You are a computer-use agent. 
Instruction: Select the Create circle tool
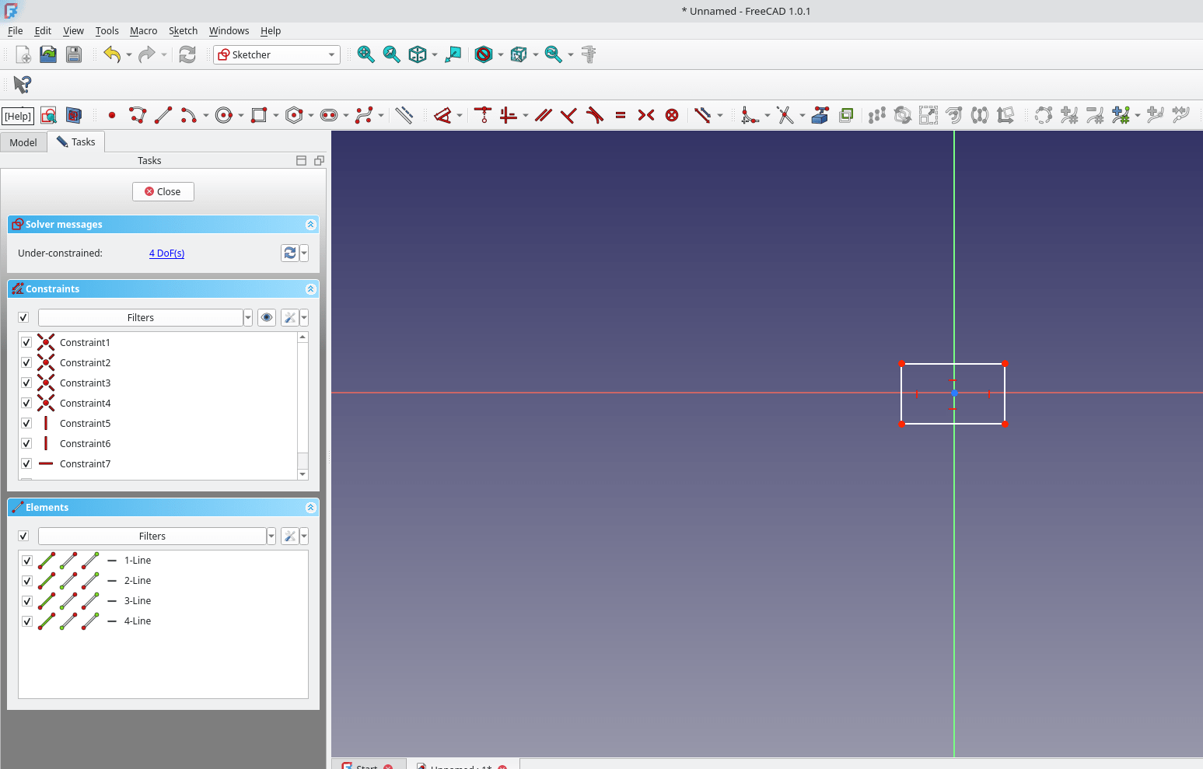click(224, 116)
